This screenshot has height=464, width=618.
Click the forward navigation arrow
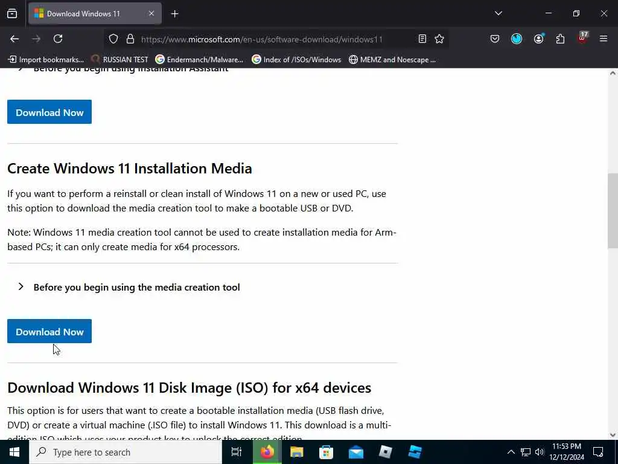pyautogui.click(x=36, y=39)
